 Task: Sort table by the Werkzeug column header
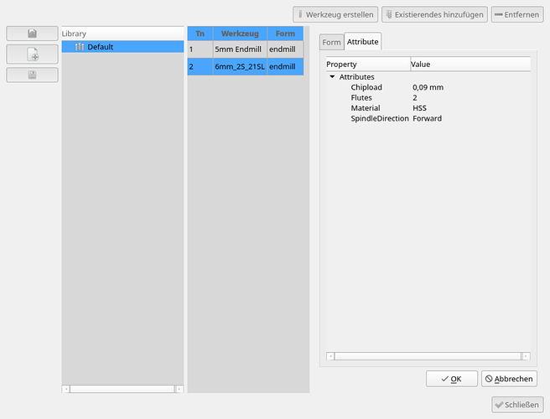click(240, 34)
